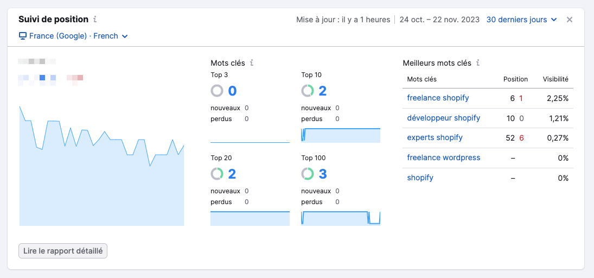The width and height of the screenshot is (594, 278).
Task: Open the freelance shopify keyword link
Action: point(438,98)
